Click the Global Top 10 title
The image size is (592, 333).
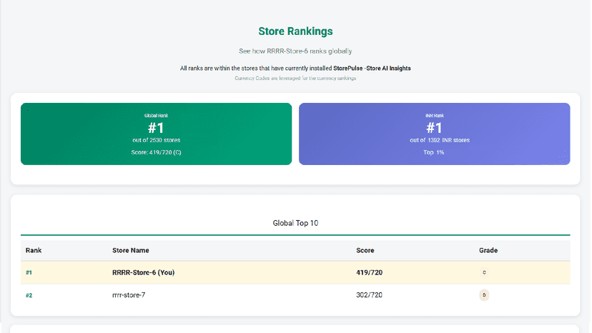(x=295, y=223)
